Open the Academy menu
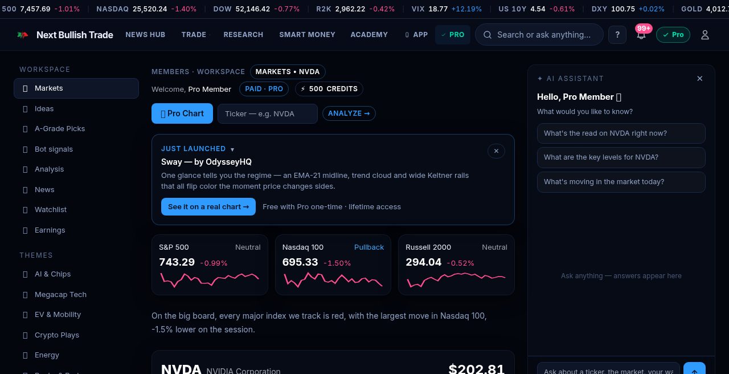 point(369,35)
